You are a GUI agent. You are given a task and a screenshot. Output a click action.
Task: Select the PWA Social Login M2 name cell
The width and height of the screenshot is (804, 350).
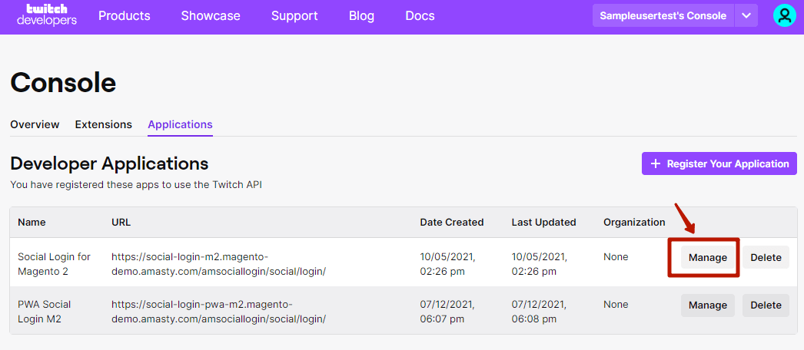pyautogui.click(x=45, y=312)
